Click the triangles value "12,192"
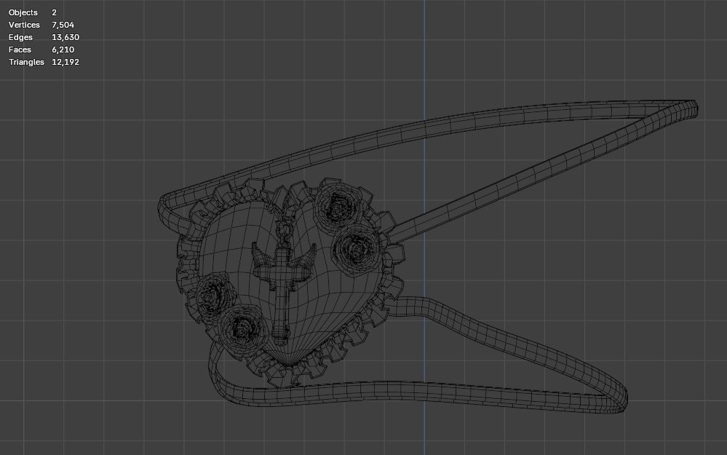 coord(65,62)
